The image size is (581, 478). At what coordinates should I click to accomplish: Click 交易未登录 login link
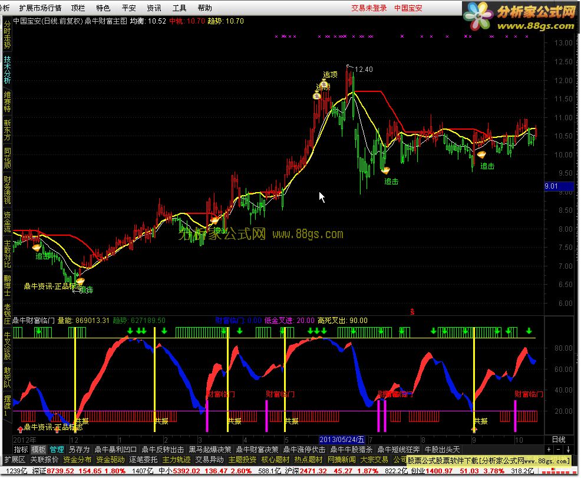pyautogui.click(x=369, y=8)
